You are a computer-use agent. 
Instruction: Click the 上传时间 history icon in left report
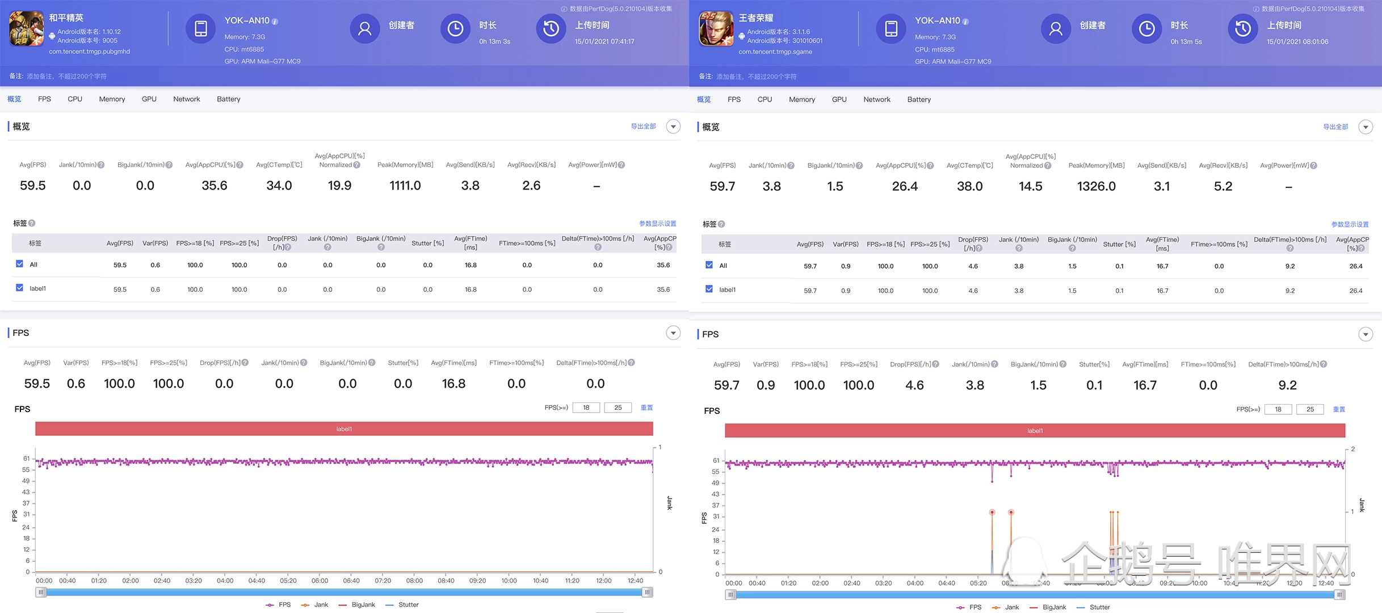click(x=551, y=28)
